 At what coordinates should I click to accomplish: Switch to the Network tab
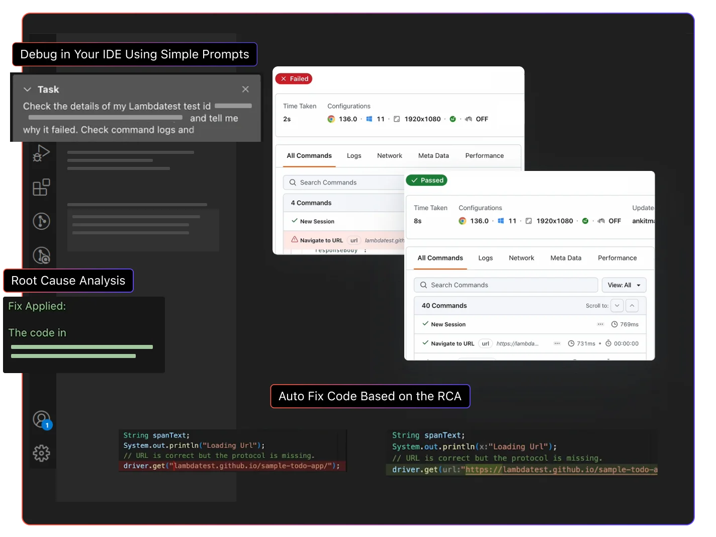click(x=390, y=156)
